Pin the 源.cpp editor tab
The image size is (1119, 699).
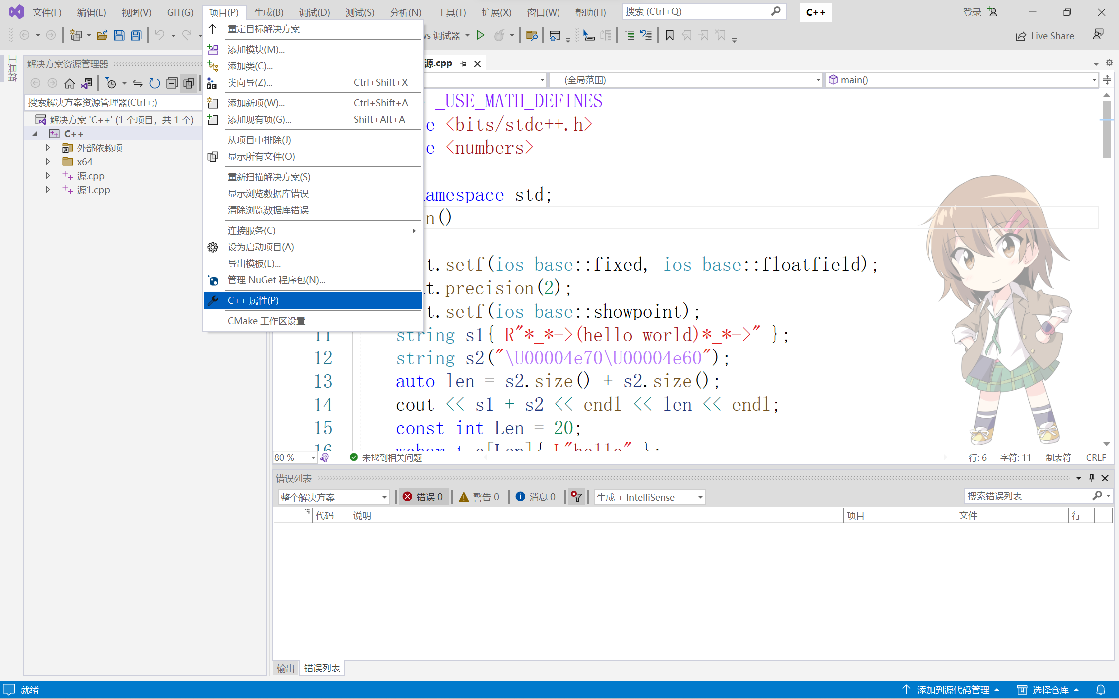click(x=464, y=64)
